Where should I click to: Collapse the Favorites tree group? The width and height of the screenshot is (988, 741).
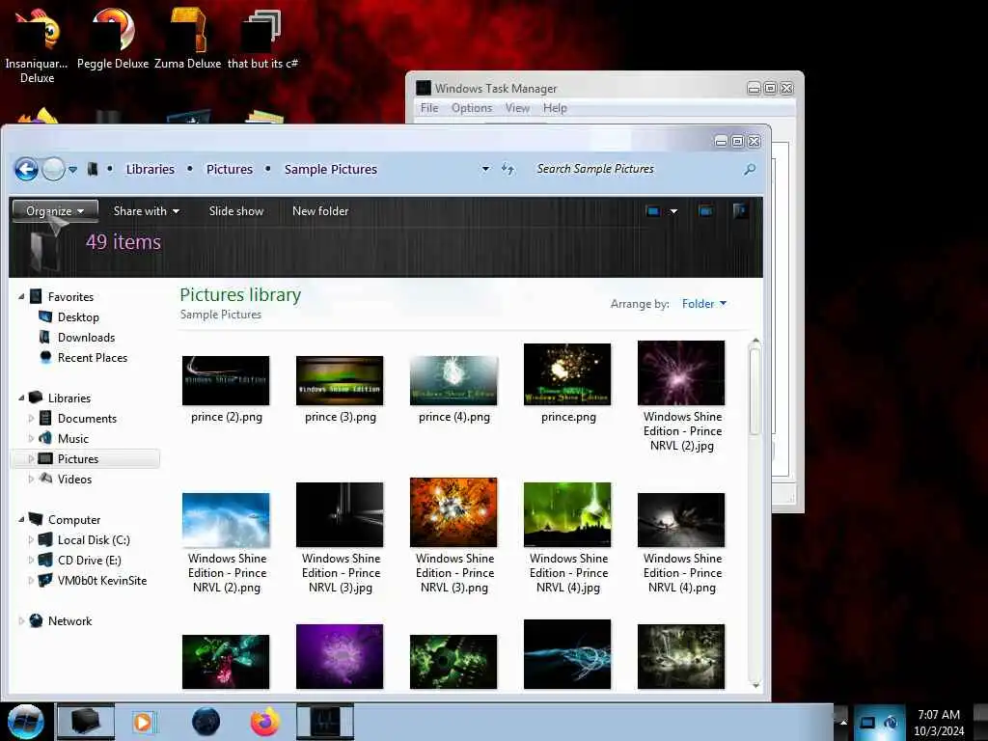click(21, 296)
